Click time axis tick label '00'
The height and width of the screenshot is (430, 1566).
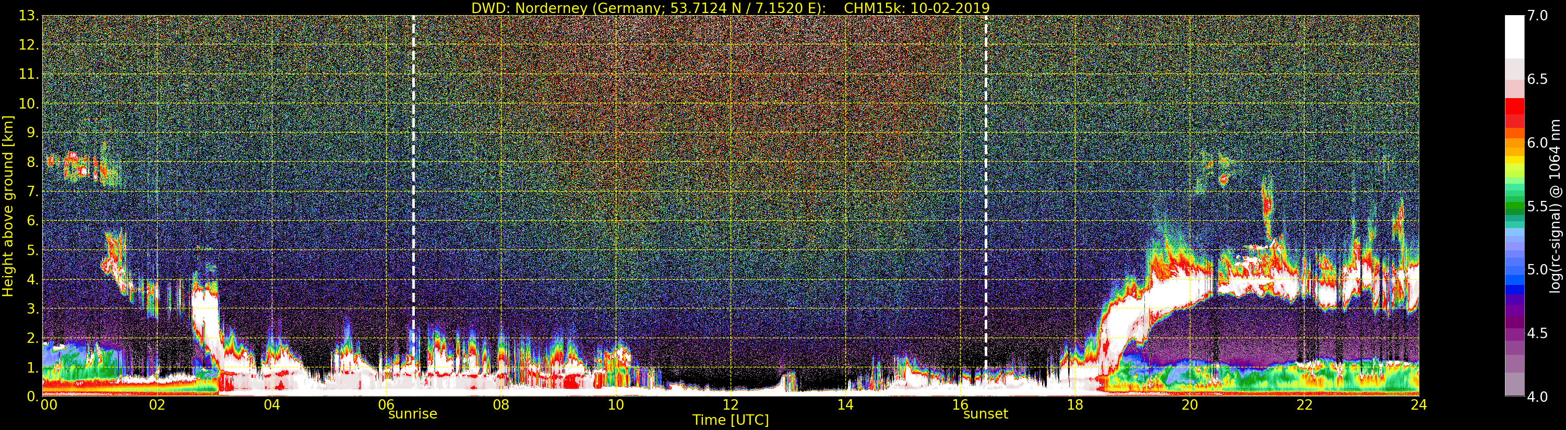(x=49, y=405)
